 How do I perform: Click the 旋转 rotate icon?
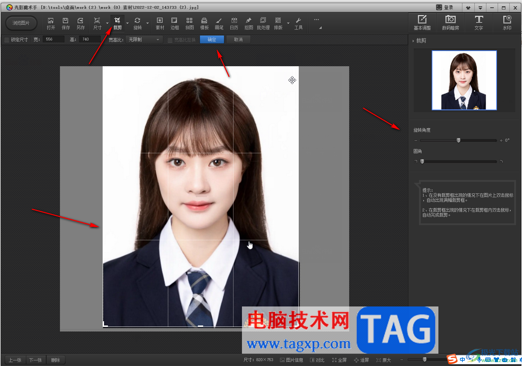pos(138,23)
